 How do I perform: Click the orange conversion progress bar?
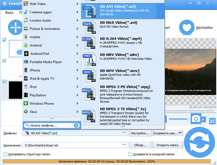coord(107,161)
